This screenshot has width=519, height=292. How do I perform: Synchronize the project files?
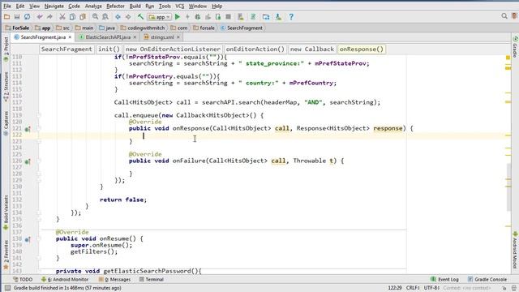[27, 16]
